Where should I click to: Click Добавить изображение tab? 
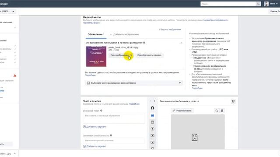coord(124,34)
